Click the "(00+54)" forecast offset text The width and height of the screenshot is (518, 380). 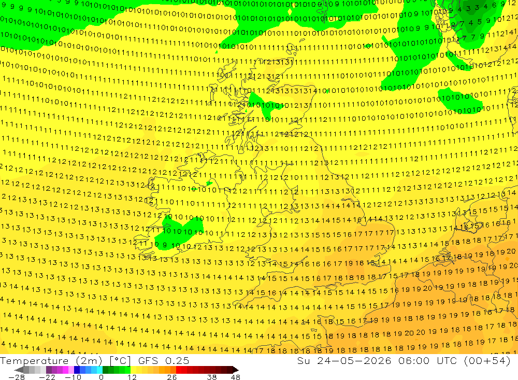[487, 361]
